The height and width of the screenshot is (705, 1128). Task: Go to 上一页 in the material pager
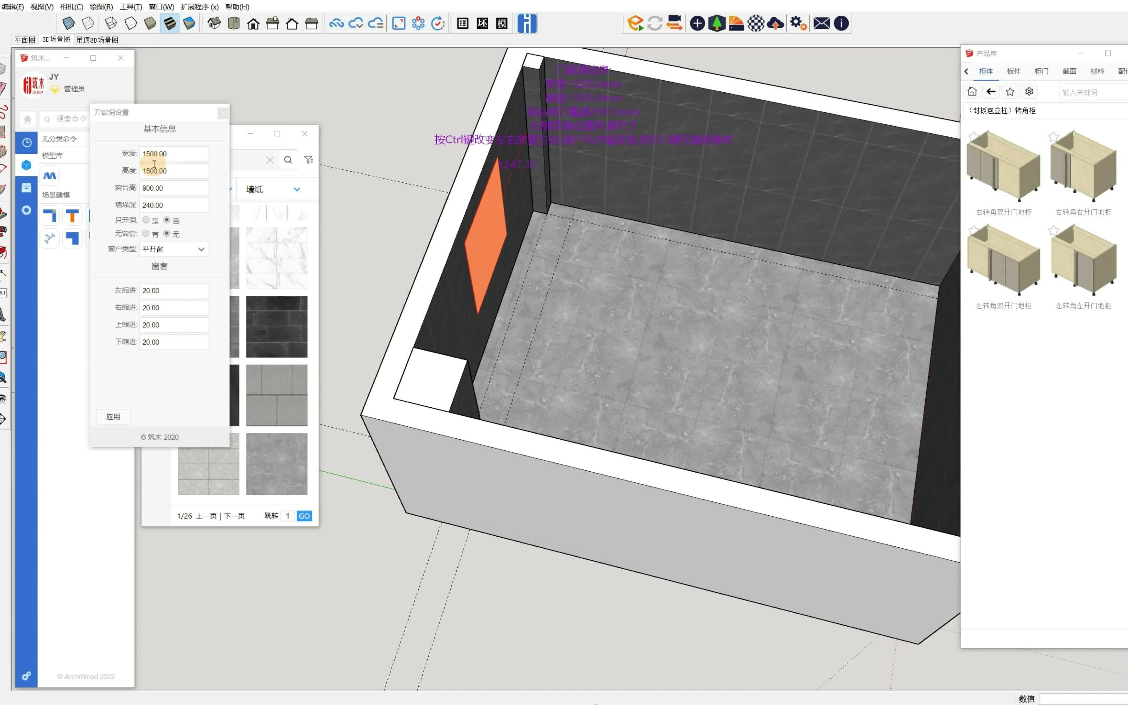[x=207, y=516]
